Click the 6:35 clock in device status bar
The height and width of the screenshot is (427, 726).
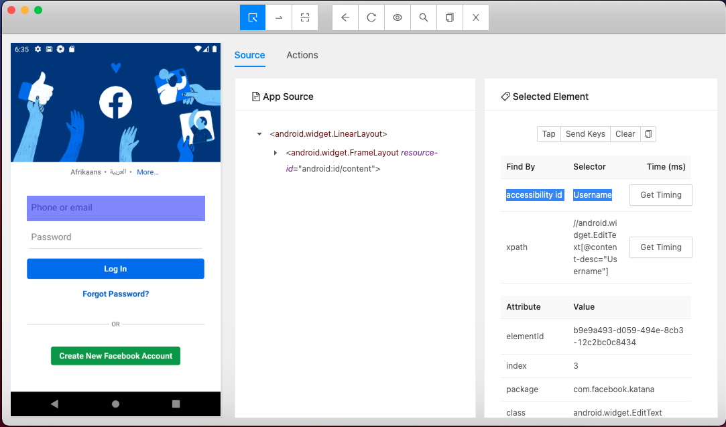tap(21, 49)
